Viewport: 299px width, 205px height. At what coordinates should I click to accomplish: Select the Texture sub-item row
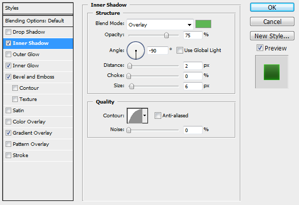38,99
